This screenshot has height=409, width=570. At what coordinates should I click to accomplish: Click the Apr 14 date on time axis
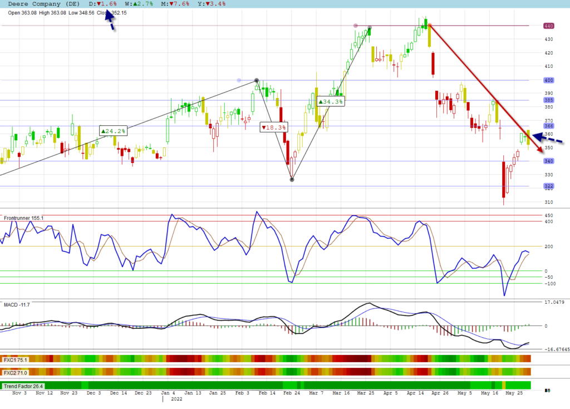pos(415,393)
